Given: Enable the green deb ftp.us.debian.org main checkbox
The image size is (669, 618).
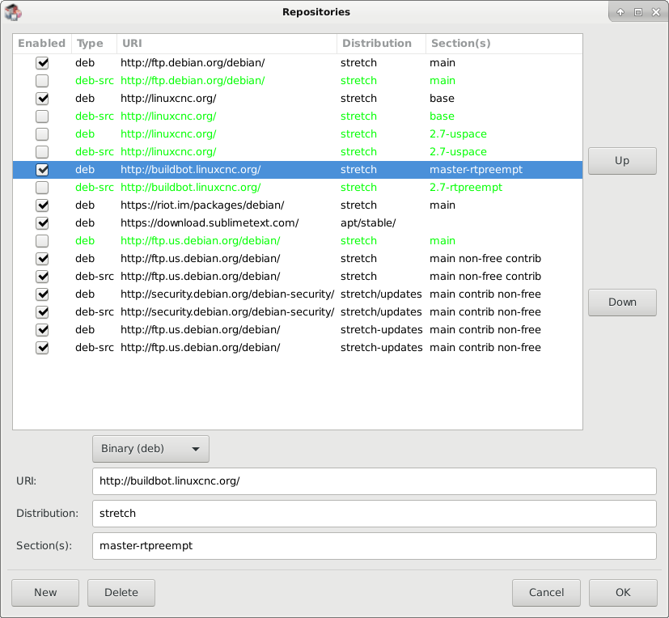Looking at the screenshot, I should pos(42,241).
